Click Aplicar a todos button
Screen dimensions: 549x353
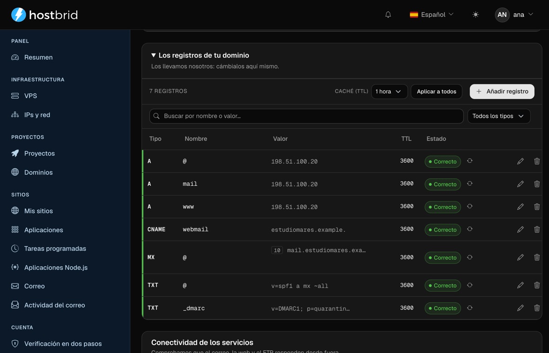pyautogui.click(x=436, y=92)
